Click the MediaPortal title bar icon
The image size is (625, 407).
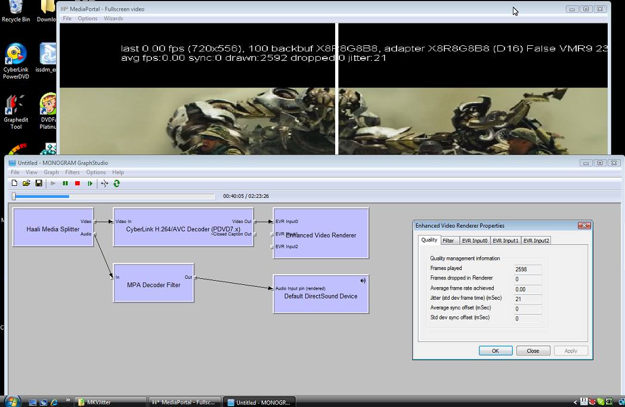[64, 9]
